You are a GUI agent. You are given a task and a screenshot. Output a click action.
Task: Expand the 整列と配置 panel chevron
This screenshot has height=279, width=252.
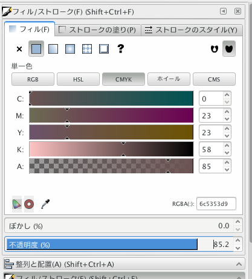[x=239, y=264]
